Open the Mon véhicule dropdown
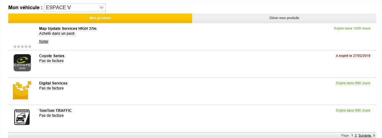 (x=75, y=8)
